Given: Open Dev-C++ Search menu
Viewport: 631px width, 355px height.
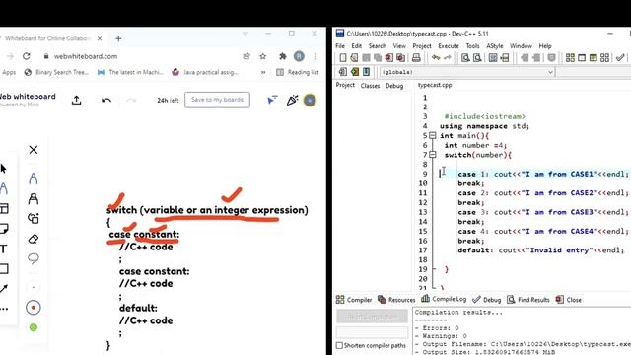Looking at the screenshot, I should click(377, 46).
